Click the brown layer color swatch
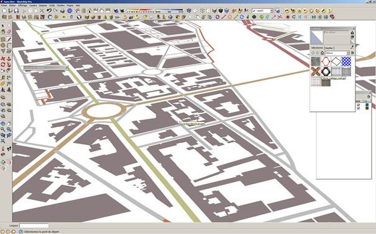Screen dimensions: 376x234 pos(367,108)
